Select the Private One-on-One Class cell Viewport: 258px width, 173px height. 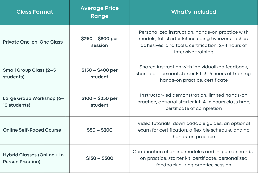click(x=35, y=42)
